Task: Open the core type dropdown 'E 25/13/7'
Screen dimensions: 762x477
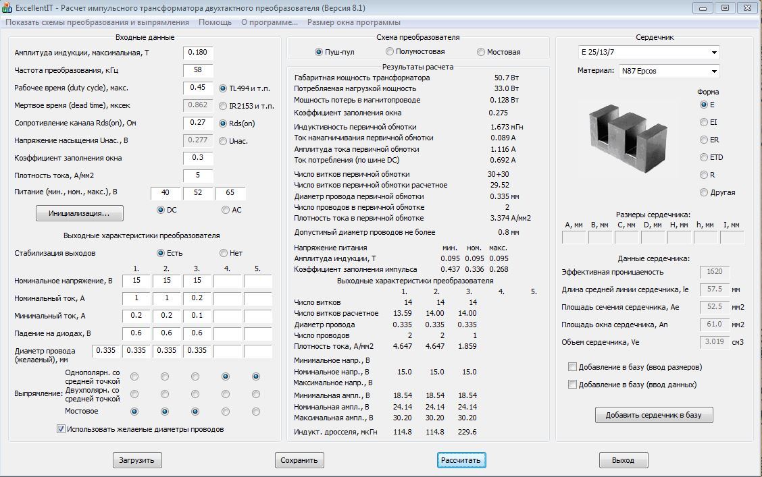Action: click(x=649, y=52)
